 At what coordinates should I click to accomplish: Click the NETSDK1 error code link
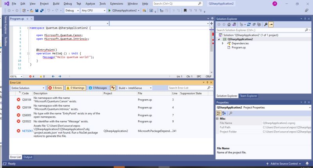point(27,131)
